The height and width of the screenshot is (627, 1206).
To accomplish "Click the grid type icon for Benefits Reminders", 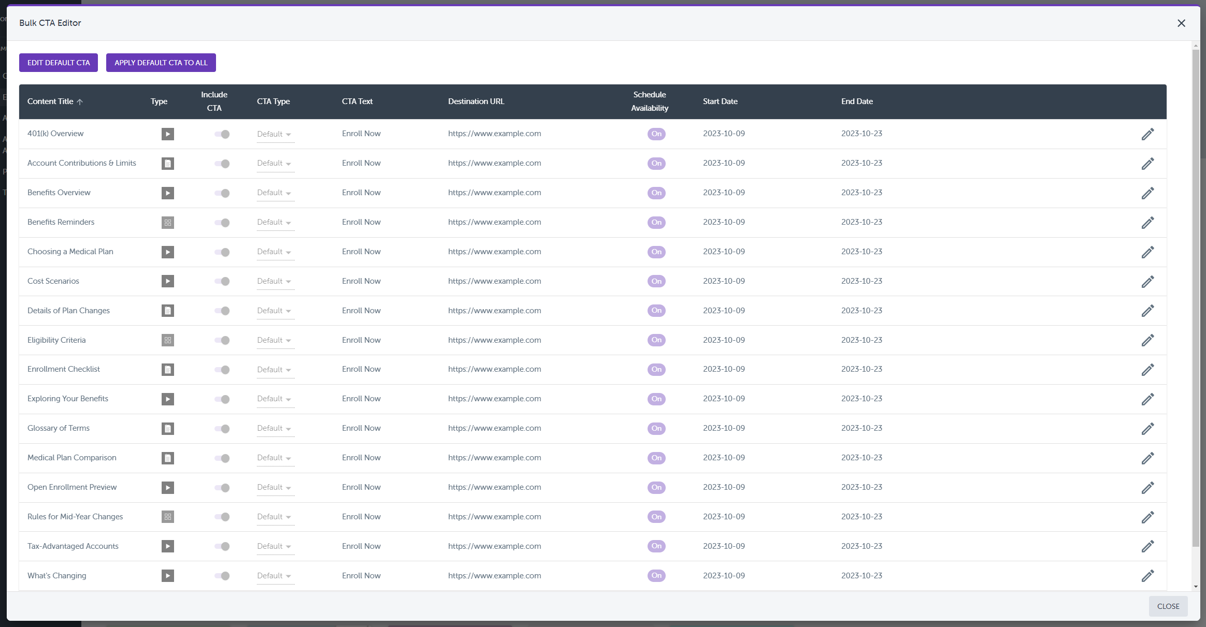I will [167, 223].
